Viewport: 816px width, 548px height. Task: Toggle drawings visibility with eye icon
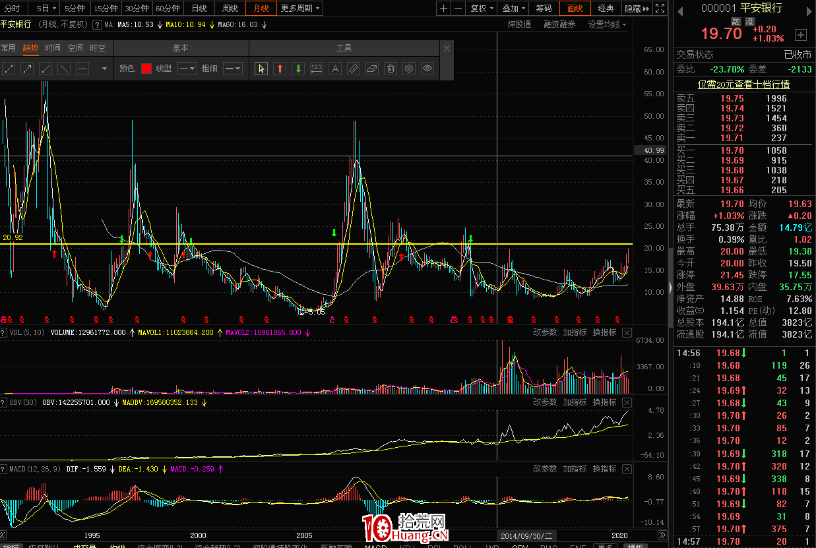point(427,69)
